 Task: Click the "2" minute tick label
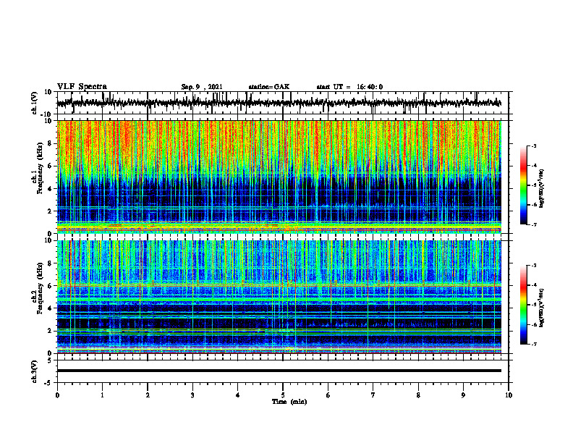pos(148,395)
